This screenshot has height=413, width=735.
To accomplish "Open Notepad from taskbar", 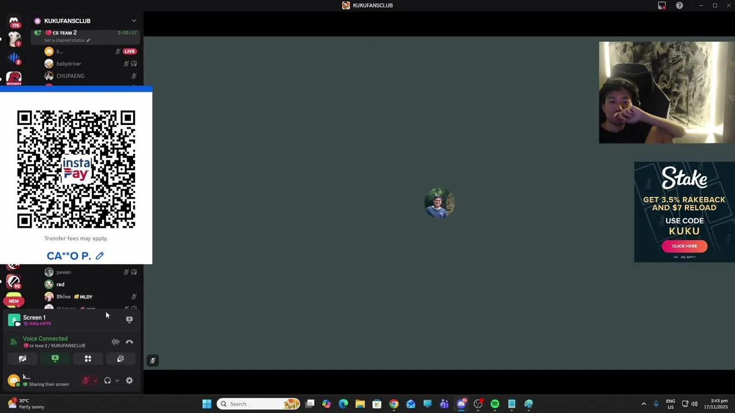I will point(512,404).
